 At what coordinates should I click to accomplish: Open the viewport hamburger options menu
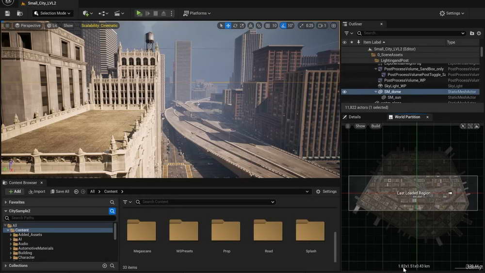[7, 26]
